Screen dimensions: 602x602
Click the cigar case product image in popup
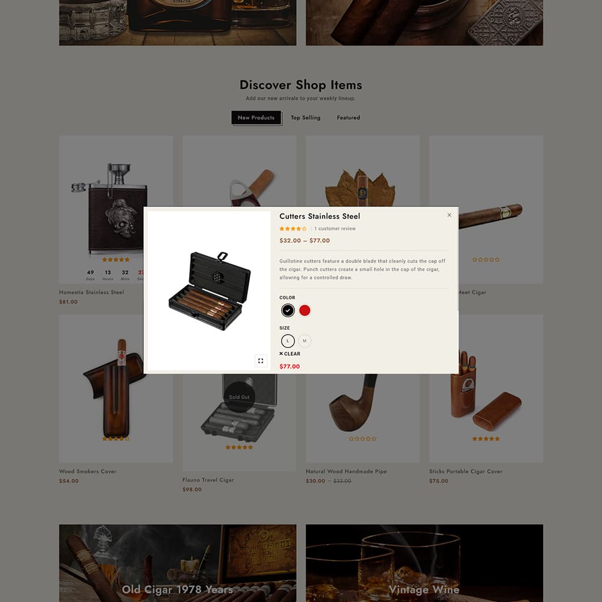pos(209,291)
